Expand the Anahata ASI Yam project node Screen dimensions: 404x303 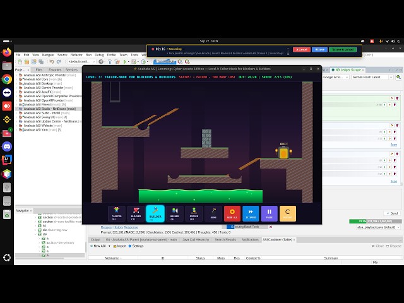click(17, 130)
